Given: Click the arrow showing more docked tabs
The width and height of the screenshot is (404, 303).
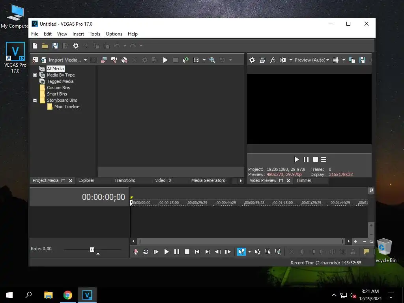Looking at the screenshot, I should click(x=241, y=181).
